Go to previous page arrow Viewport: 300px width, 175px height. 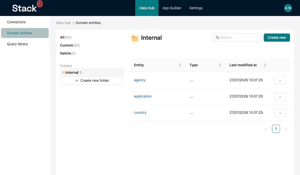(266, 129)
